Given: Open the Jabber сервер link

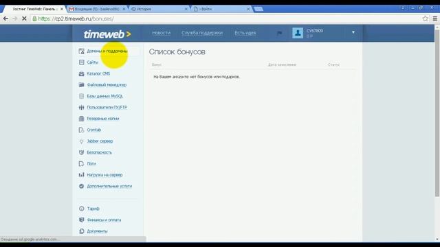Looking at the screenshot, I should point(100,141).
